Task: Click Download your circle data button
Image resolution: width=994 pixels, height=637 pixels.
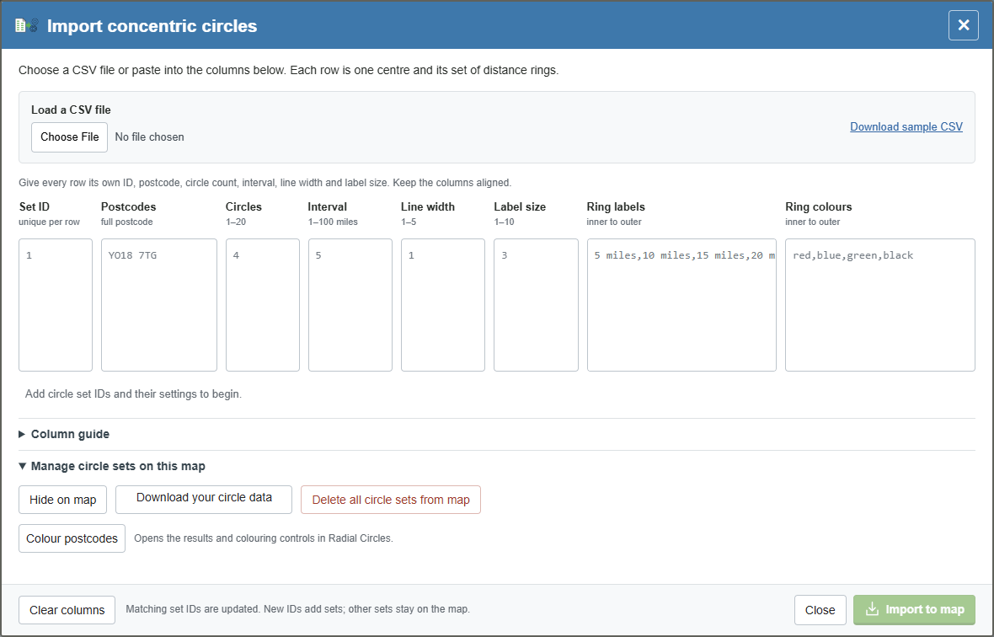Action: [x=204, y=500]
